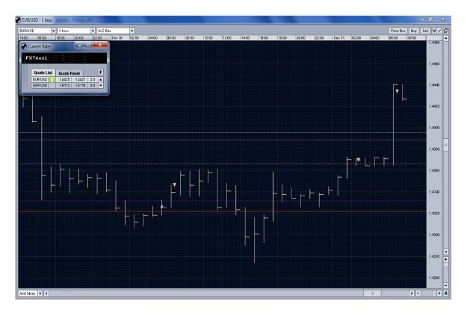The image size is (467, 330).
Task: Select the EUR/USD row in quote list
Action: [64, 79]
